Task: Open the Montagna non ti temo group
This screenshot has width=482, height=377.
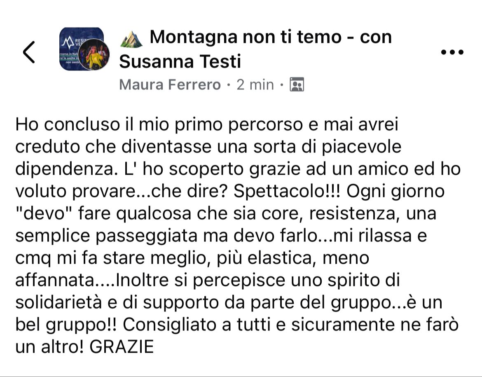Action: coord(245,37)
